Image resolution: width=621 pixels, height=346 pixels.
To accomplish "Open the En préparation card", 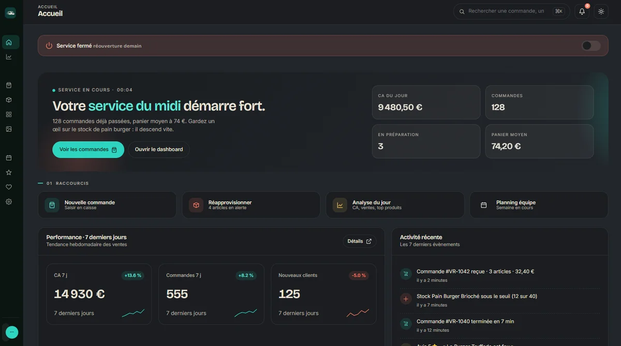I will pos(426,141).
